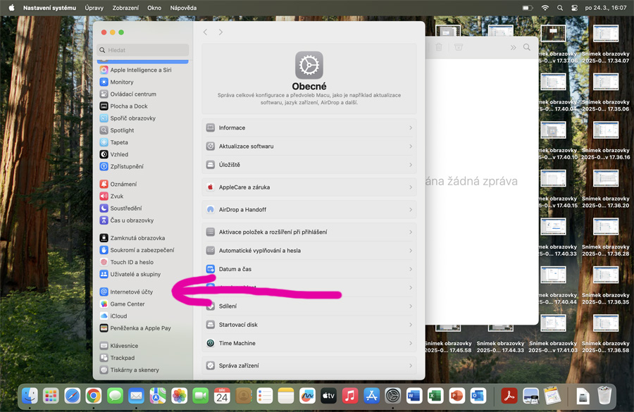Open Soustředění settings in the sidebar
The image size is (634, 412).
tap(125, 208)
